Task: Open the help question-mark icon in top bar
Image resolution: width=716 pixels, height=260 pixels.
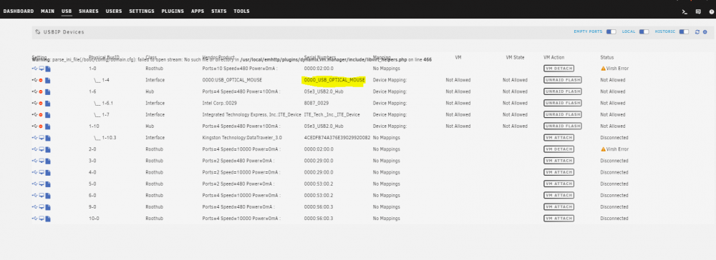Action: [x=712, y=11]
